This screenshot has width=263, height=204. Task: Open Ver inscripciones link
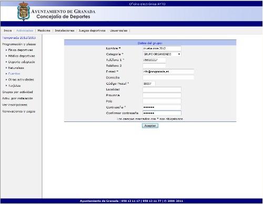coord(15,105)
